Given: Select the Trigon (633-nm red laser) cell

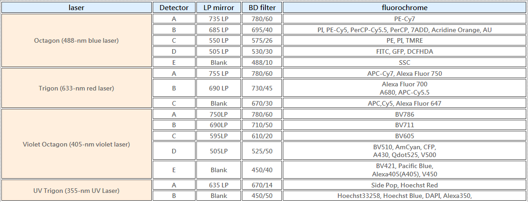Looking at the screenshot, I should tap(76, 88).
